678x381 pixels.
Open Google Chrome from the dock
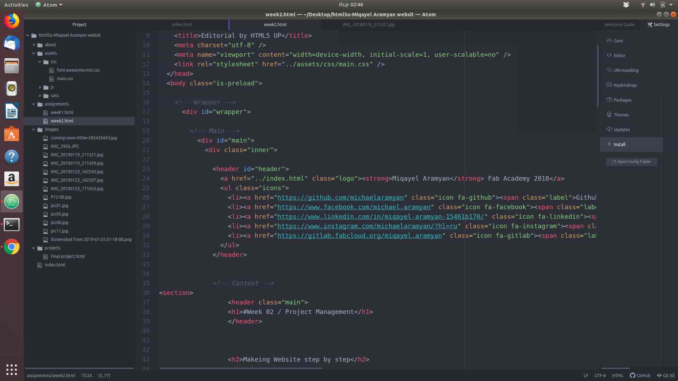coord(12,247)
